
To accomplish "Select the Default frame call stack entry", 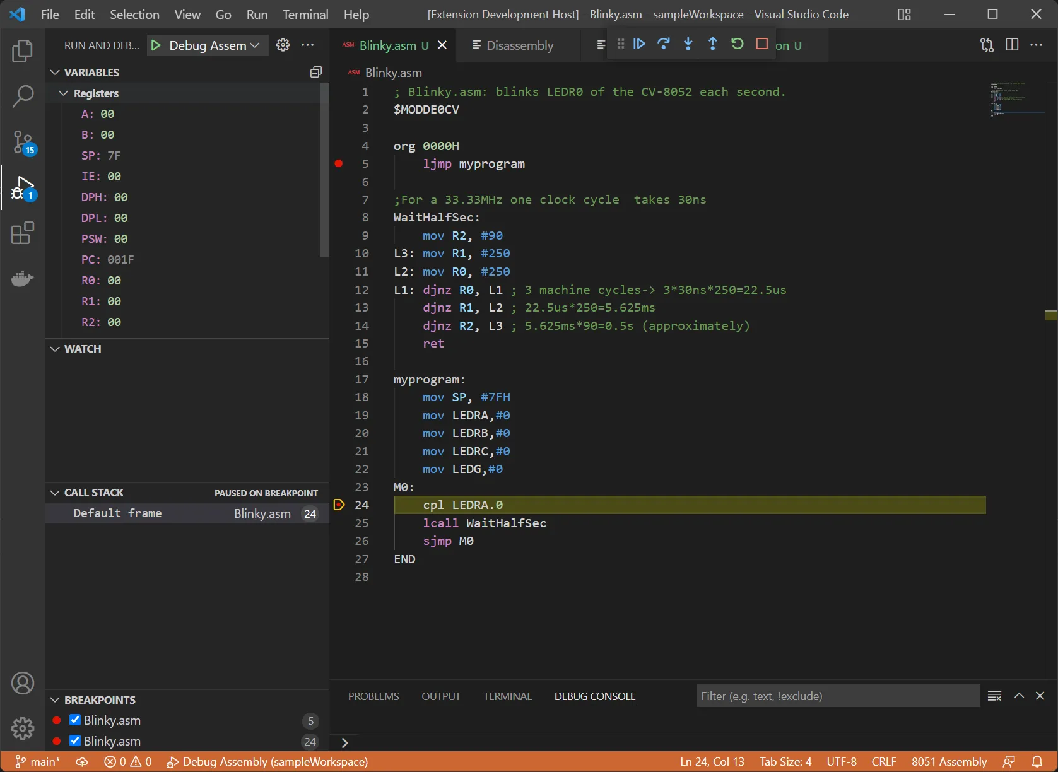I will click(187, 513).
